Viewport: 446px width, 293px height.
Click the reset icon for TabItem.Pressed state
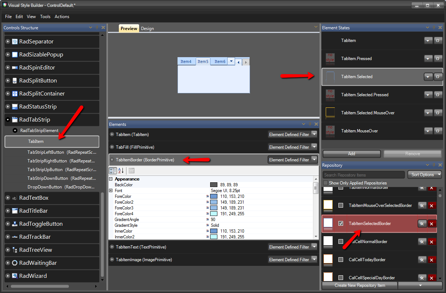click(438, 59)
